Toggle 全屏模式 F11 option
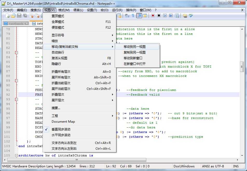The height and width of the screenshot is (171, 247). (80, 22)
